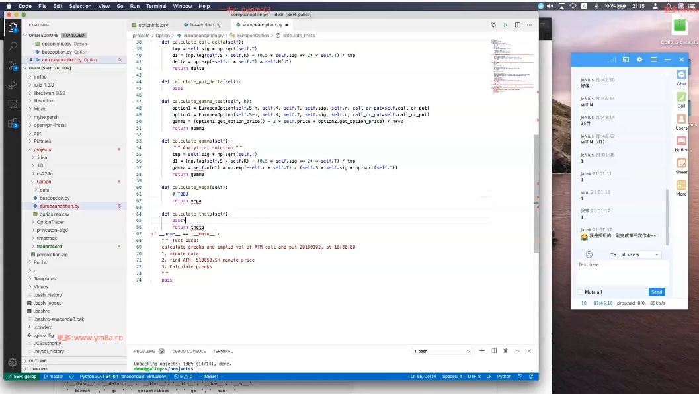
Task: Run the Python file with play icon
Action: (505, 25)
